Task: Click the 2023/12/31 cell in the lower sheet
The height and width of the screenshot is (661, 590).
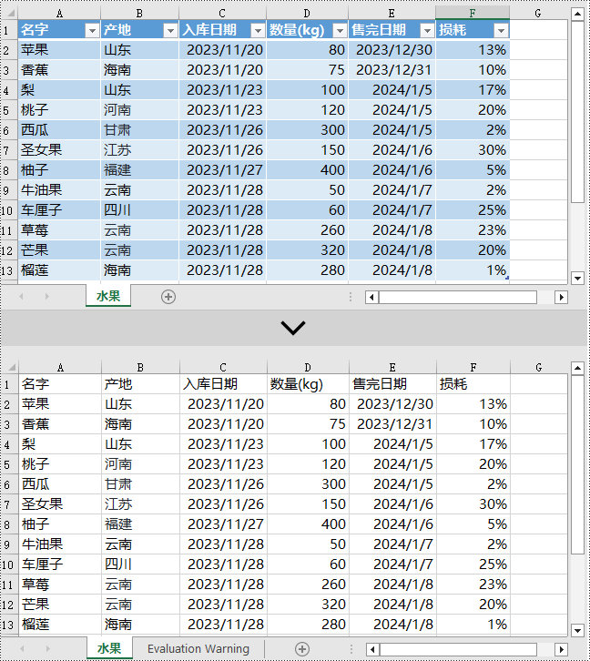Action: [392, 424]
